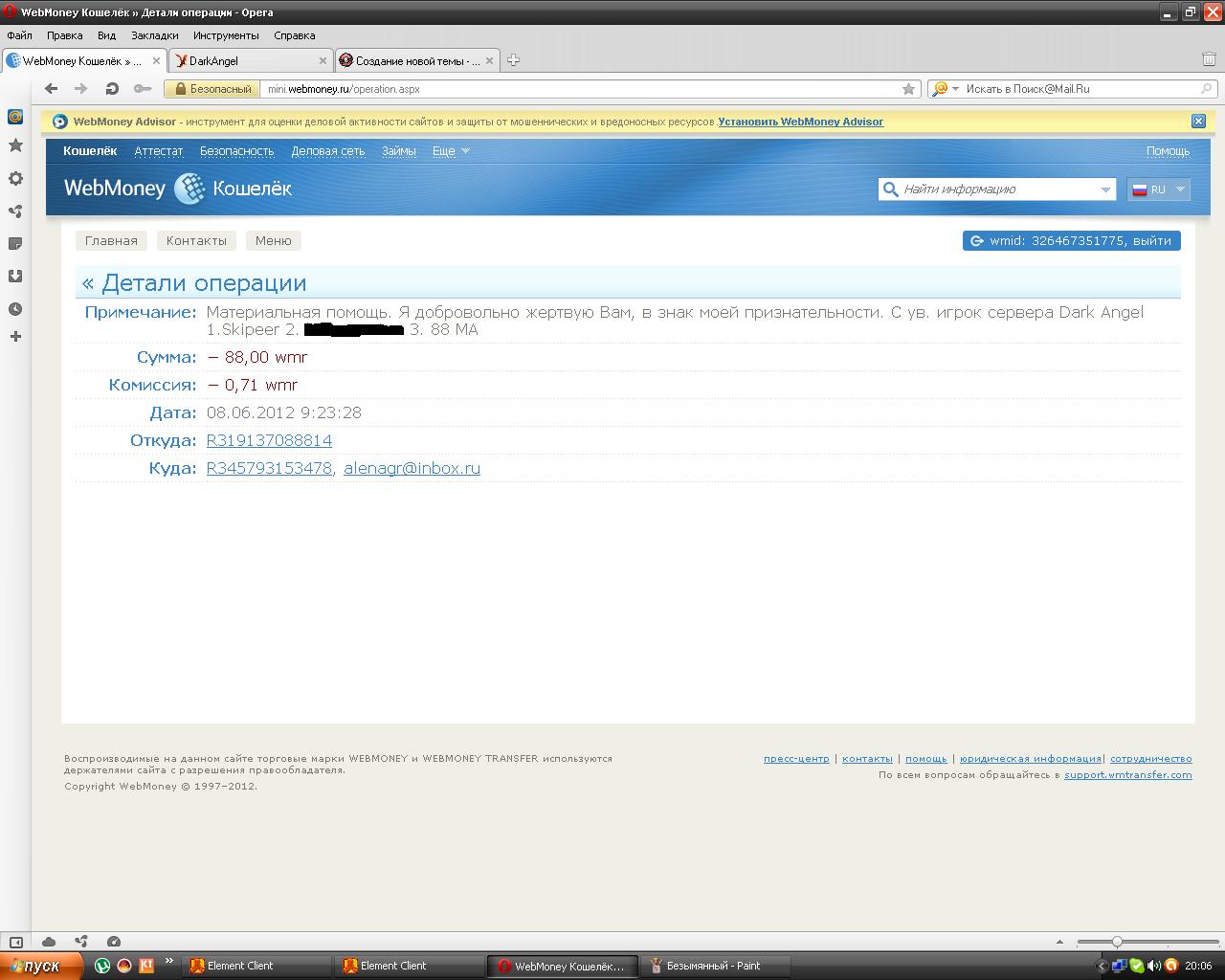This screenshot has height=980, width=1225.
Task: Open a new tab with plus icon
Action: (513, 60)
